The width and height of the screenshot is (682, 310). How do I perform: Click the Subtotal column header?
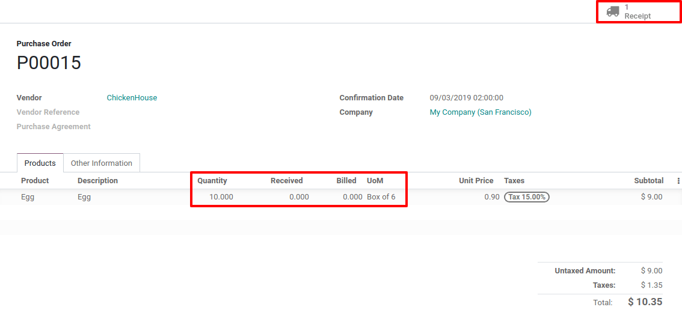(x=648, y=181)
